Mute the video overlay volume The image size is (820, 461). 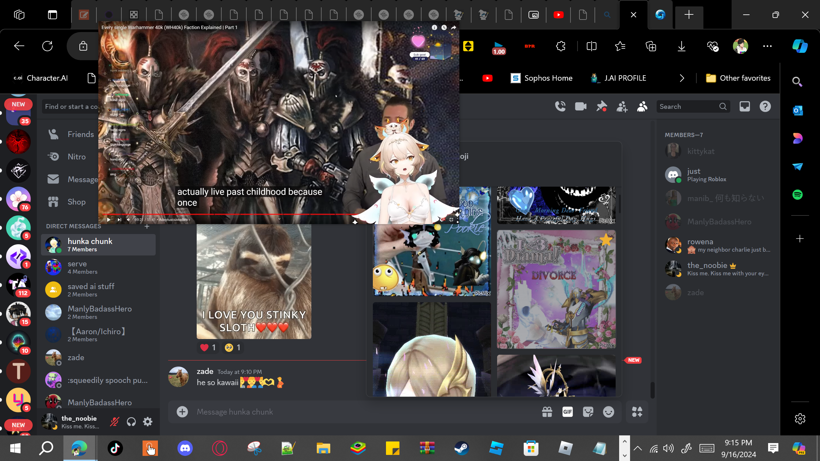tap(128, 220)
